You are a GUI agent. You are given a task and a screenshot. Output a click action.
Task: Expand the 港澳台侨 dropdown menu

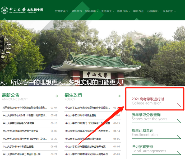123,11
